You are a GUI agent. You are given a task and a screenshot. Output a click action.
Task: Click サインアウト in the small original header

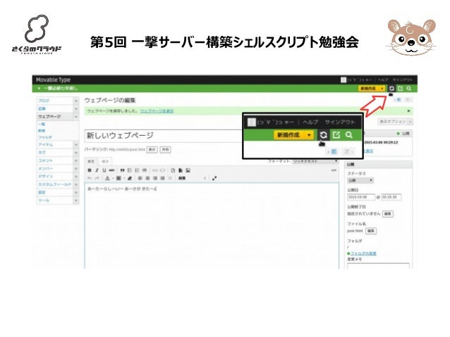tap(402, 80)
